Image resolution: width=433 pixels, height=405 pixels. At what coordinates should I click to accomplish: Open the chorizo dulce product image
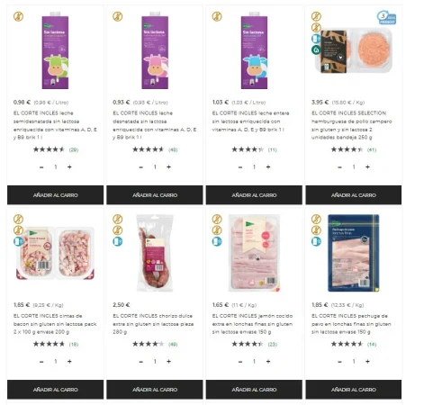pyautogui.click(x=155, y=253)
